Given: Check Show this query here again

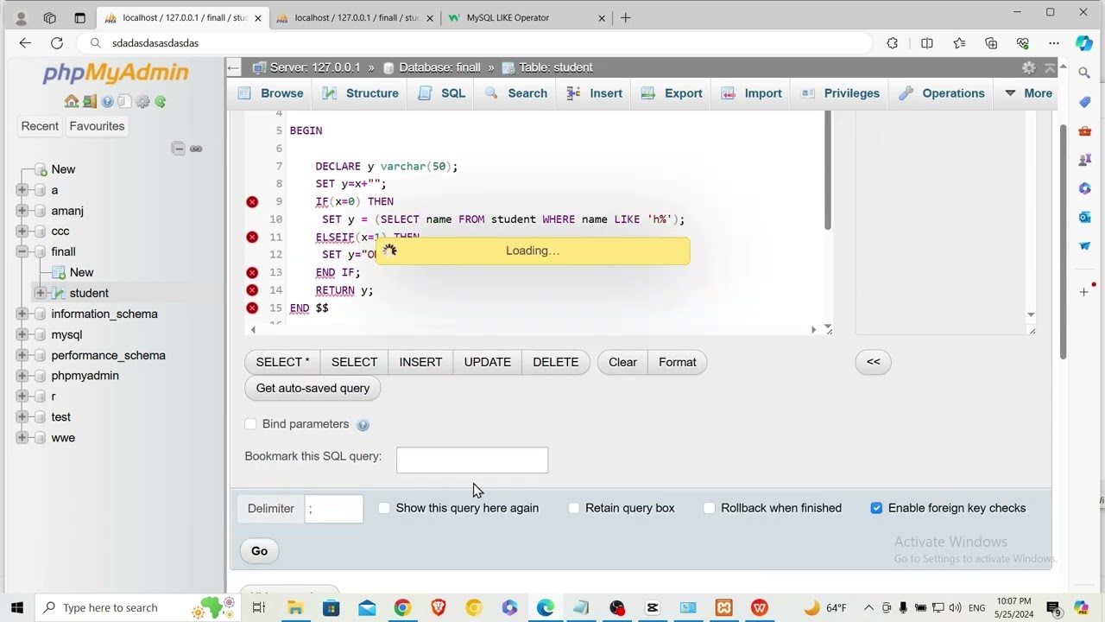Looking at the screenshot, I should [x=384, y=508].
